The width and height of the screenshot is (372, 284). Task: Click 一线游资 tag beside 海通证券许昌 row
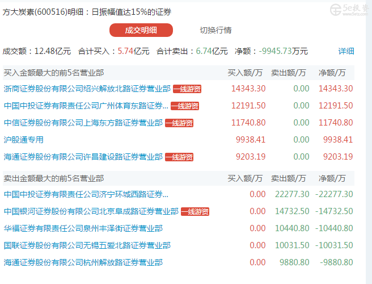click(179, 157)
